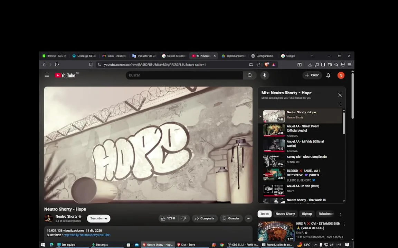Image resolution: width=398 pixels, height=248 pixels.
Task: Play Kenny Die - Ultra Complicado from Mix
Action: [x=300, y=161]
